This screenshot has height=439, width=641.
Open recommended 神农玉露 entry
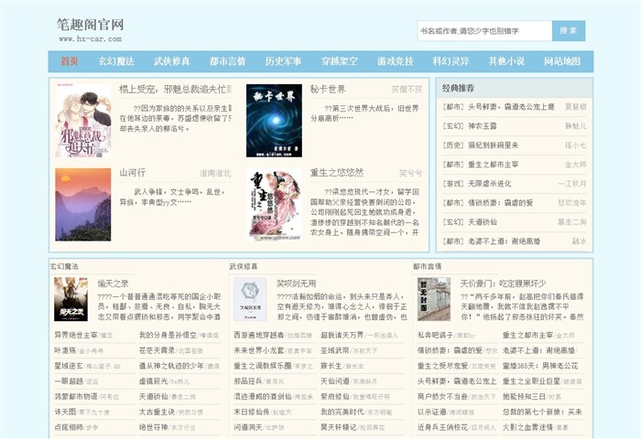[x=483, y=126]
